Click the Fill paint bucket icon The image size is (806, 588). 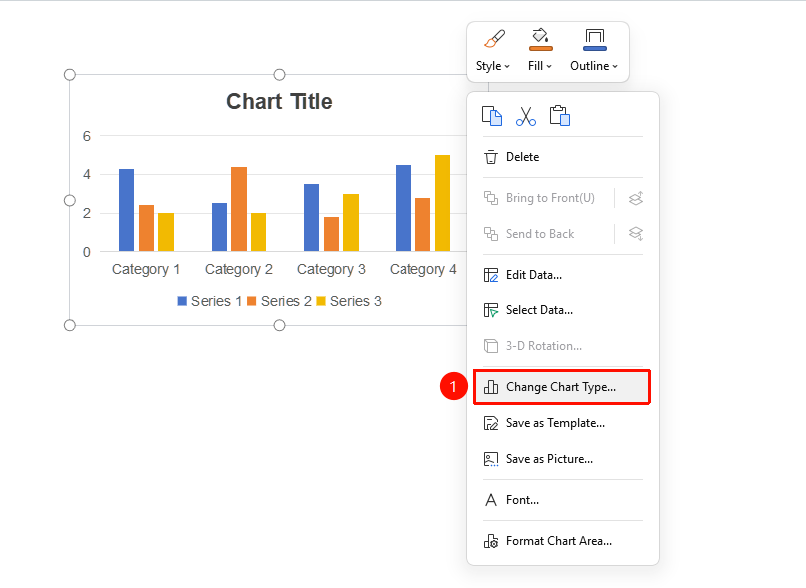click(540, 39)
